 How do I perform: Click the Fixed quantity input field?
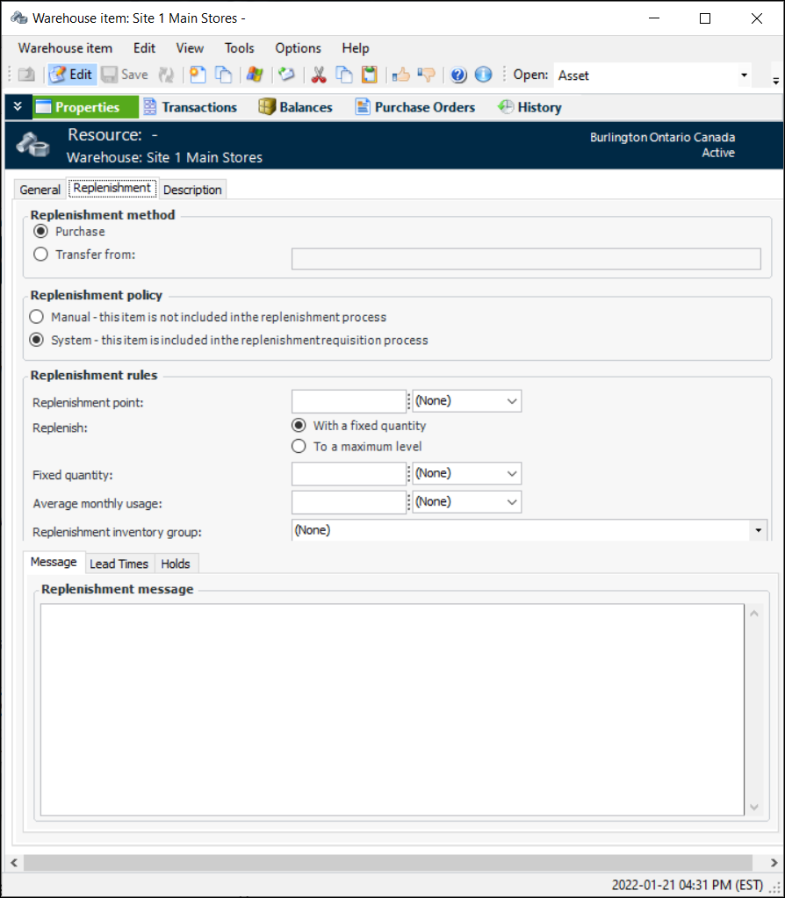click(x=349, y=474)
